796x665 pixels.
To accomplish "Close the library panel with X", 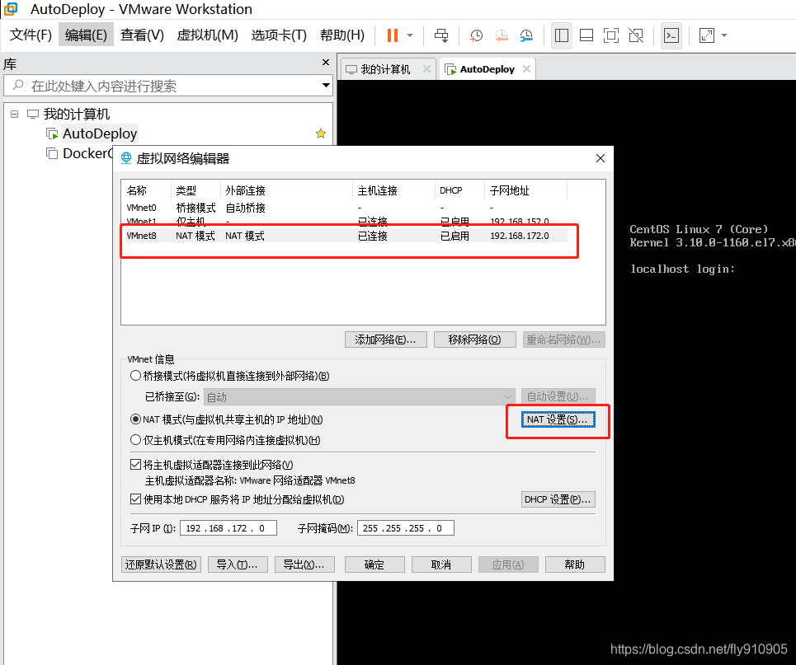I will [326, 63].
